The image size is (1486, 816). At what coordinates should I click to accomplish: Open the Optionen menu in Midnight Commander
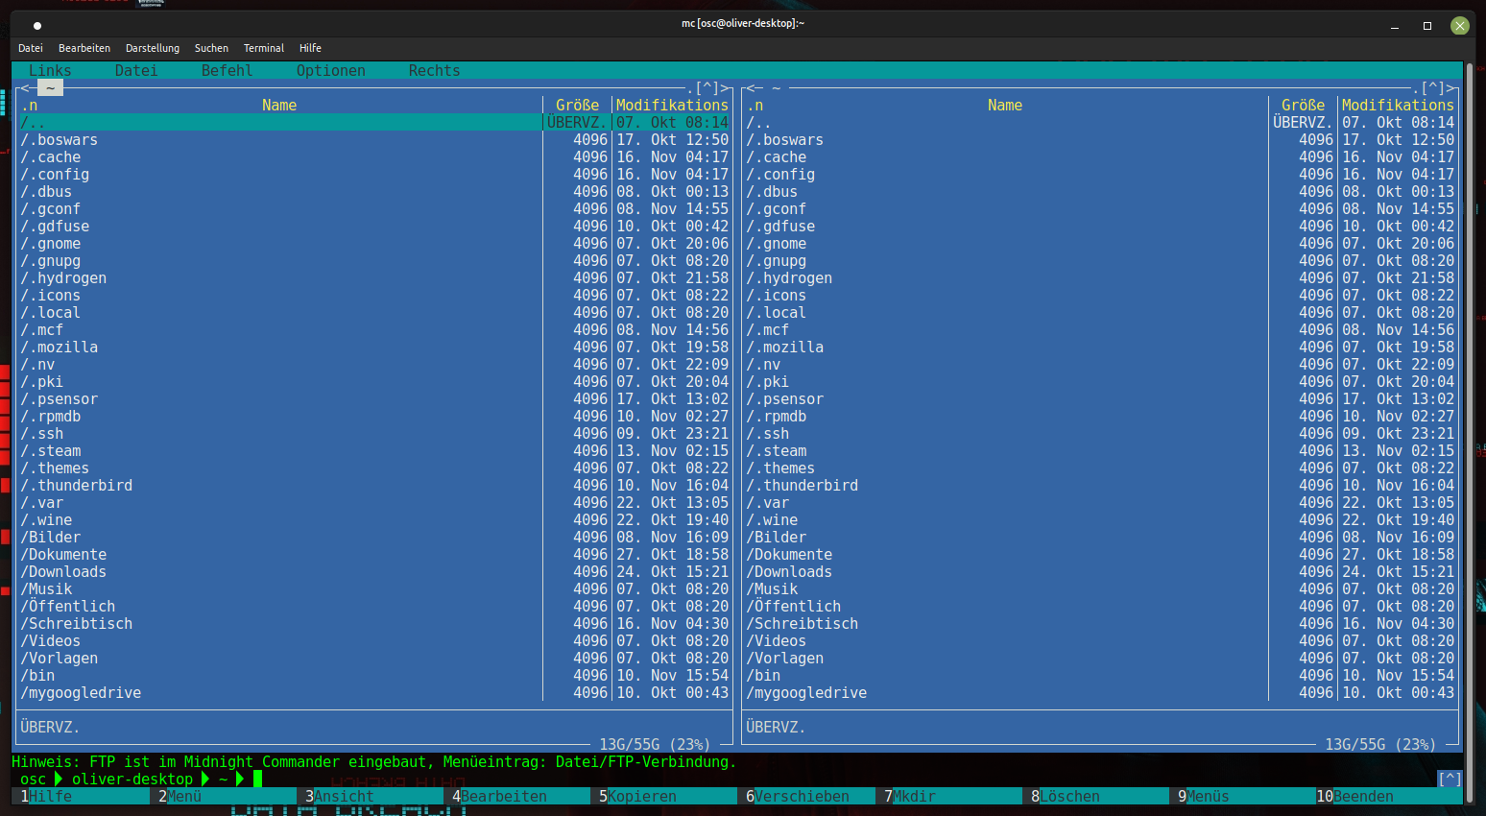click(330, 71)
